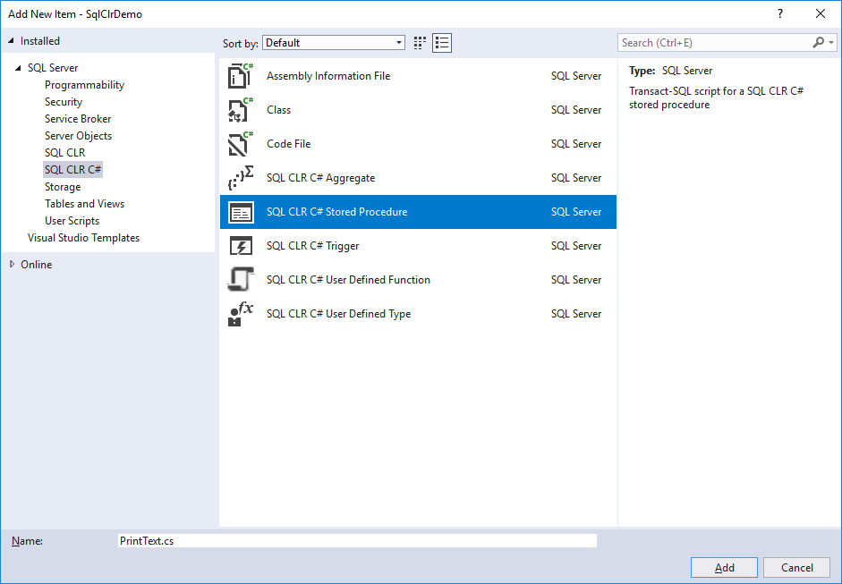This screenshot has height=584, width=842.
Task: Select the SQL CLR C# Aggregate icon
Action: 240,178
